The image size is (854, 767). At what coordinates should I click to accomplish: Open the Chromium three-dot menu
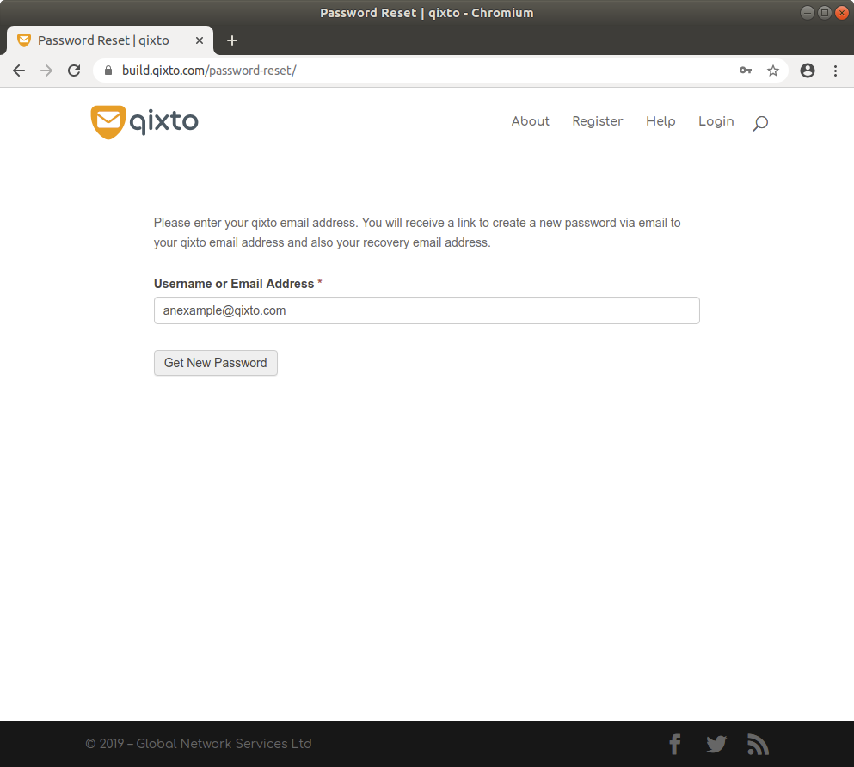[835, 71]
